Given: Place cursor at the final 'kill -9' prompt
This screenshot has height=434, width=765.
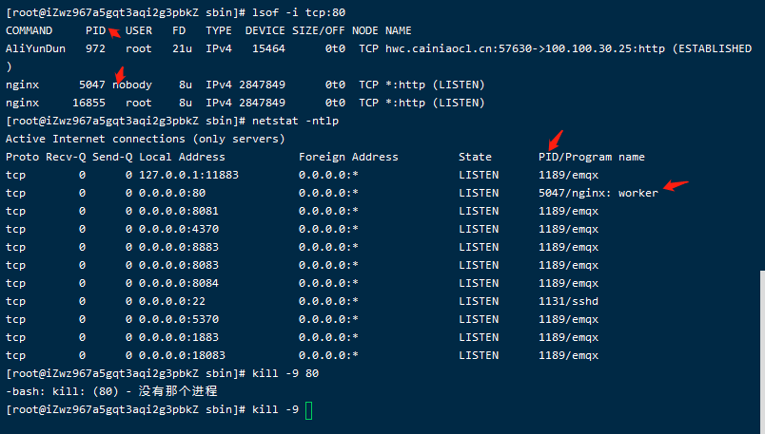Looking at the screenshot, I should (308, 410).
